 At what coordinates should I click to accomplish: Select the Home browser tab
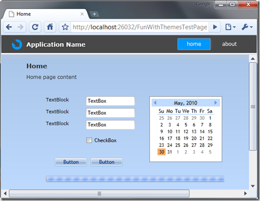[x=45, y=14]
